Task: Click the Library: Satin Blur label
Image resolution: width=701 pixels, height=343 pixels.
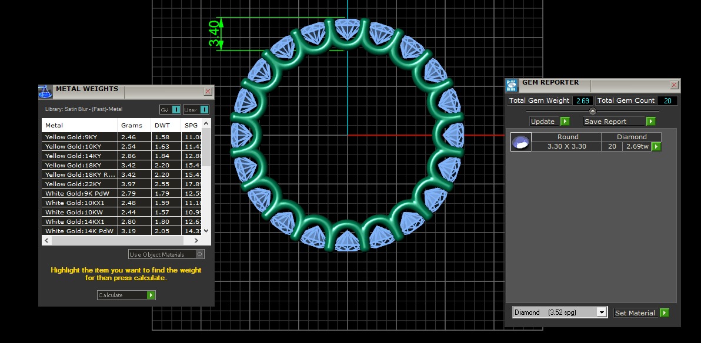Action: (x=84, y=109)
